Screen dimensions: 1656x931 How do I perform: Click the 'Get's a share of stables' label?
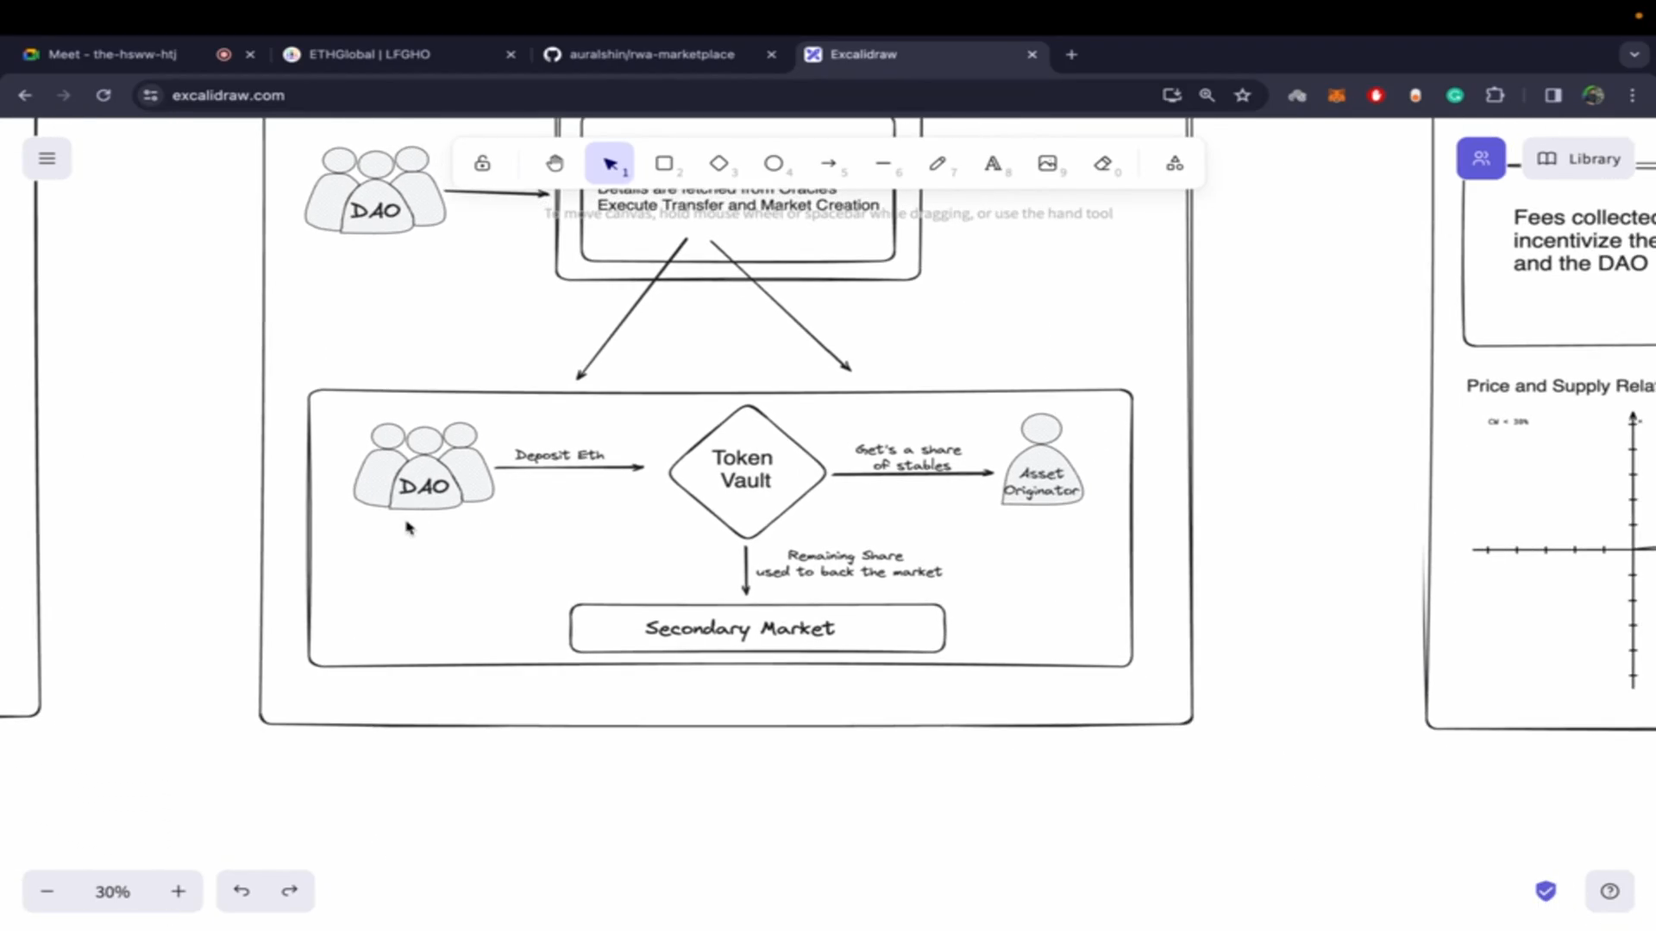908,457
